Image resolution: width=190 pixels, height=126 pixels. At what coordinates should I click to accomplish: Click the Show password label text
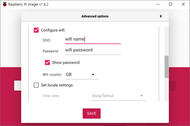tap(66, 62)
